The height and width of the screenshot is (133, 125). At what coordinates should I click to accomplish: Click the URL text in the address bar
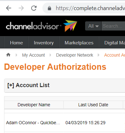coord(90,8)
